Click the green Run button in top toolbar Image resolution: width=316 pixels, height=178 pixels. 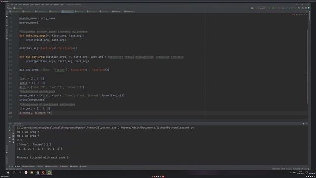(x=270, y=8)
